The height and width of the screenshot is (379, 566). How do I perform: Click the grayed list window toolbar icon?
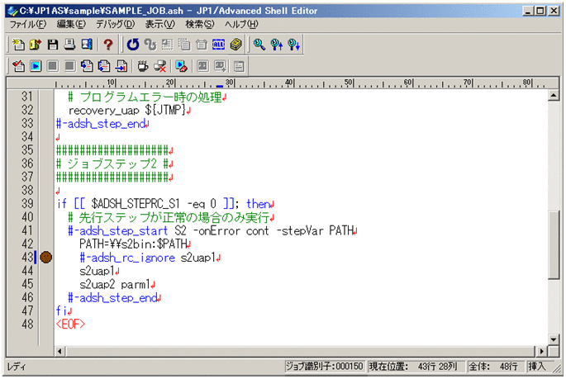(239, 66)
